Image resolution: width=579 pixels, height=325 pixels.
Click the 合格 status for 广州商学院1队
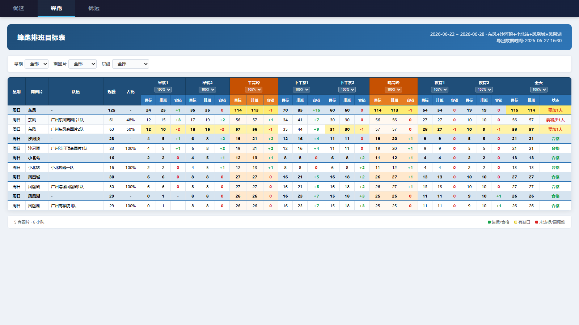tap(555, 206)
